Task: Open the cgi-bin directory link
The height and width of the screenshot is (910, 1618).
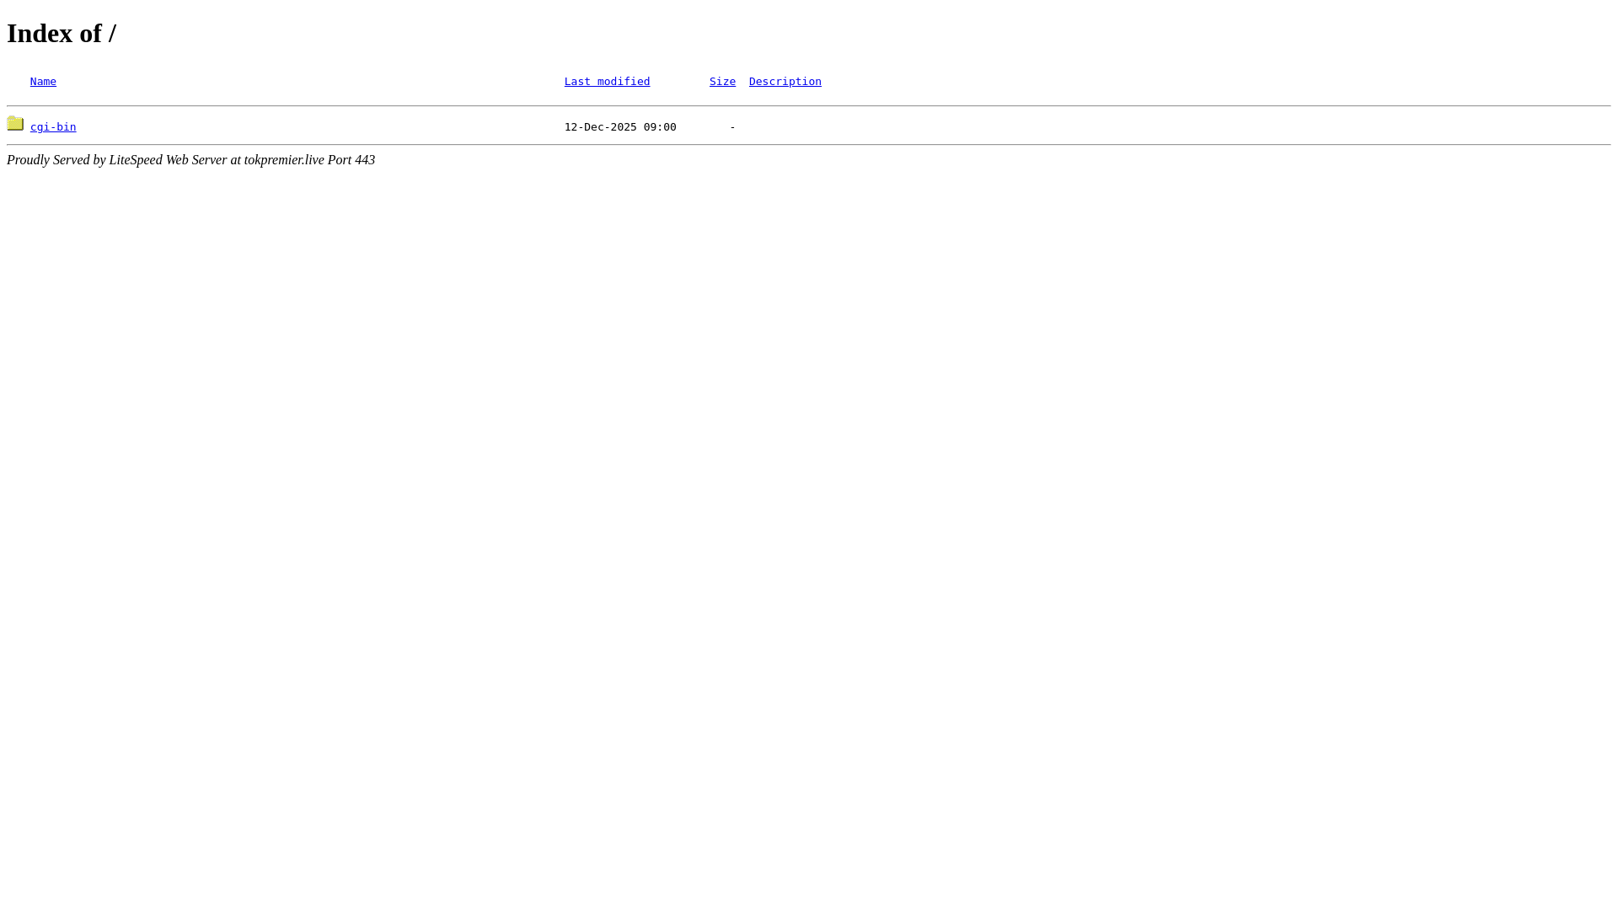Action: (53, 127)
